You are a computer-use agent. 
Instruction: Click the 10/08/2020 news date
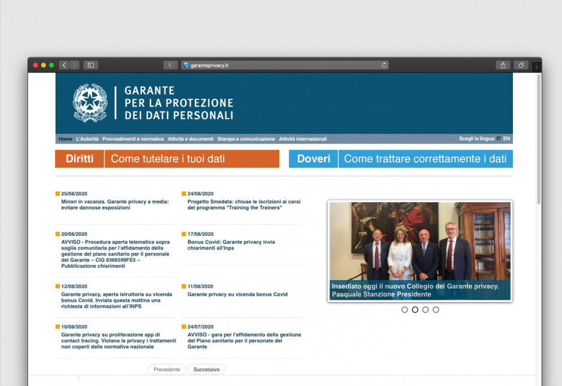click(74, 327)
